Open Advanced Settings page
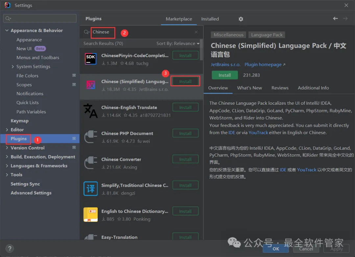 (x=31, y=193)
